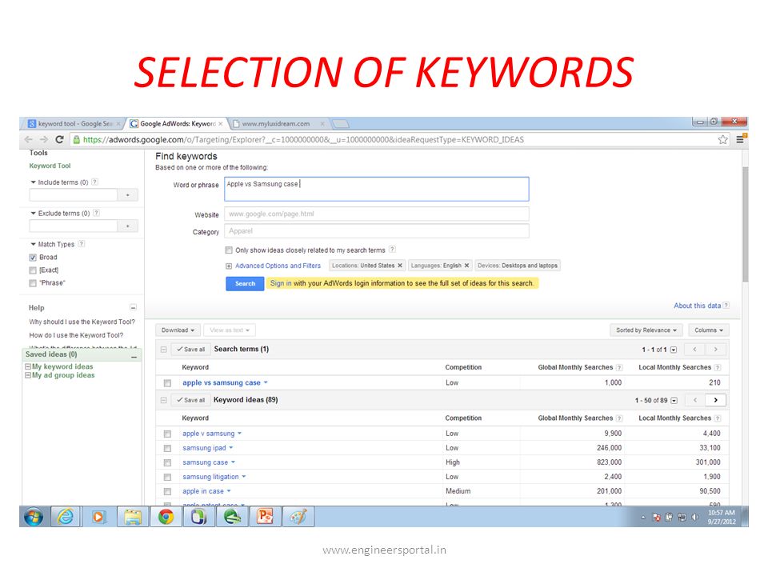
Task: Select the samsung litigation row checkbox
Action: click(x=167, y=477)
